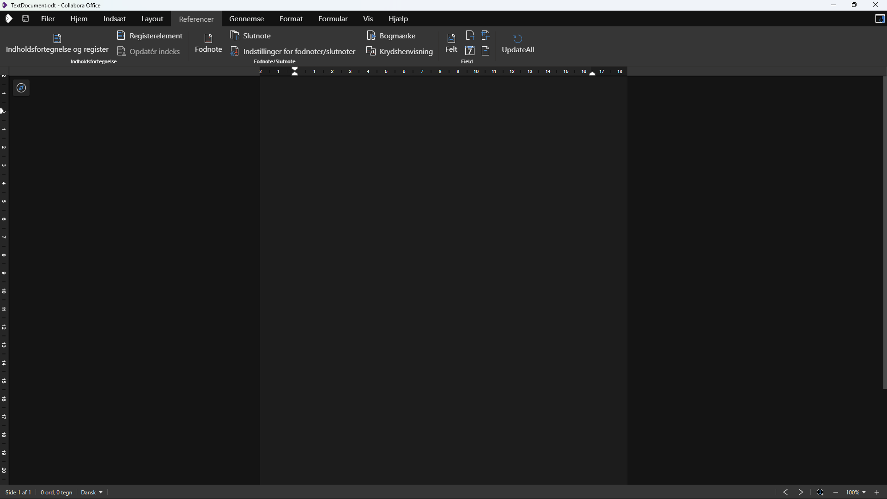Zoom out using the minus on zoom slider
The width and height of the screenshot is (887, 499).
[x=836, y=492]
